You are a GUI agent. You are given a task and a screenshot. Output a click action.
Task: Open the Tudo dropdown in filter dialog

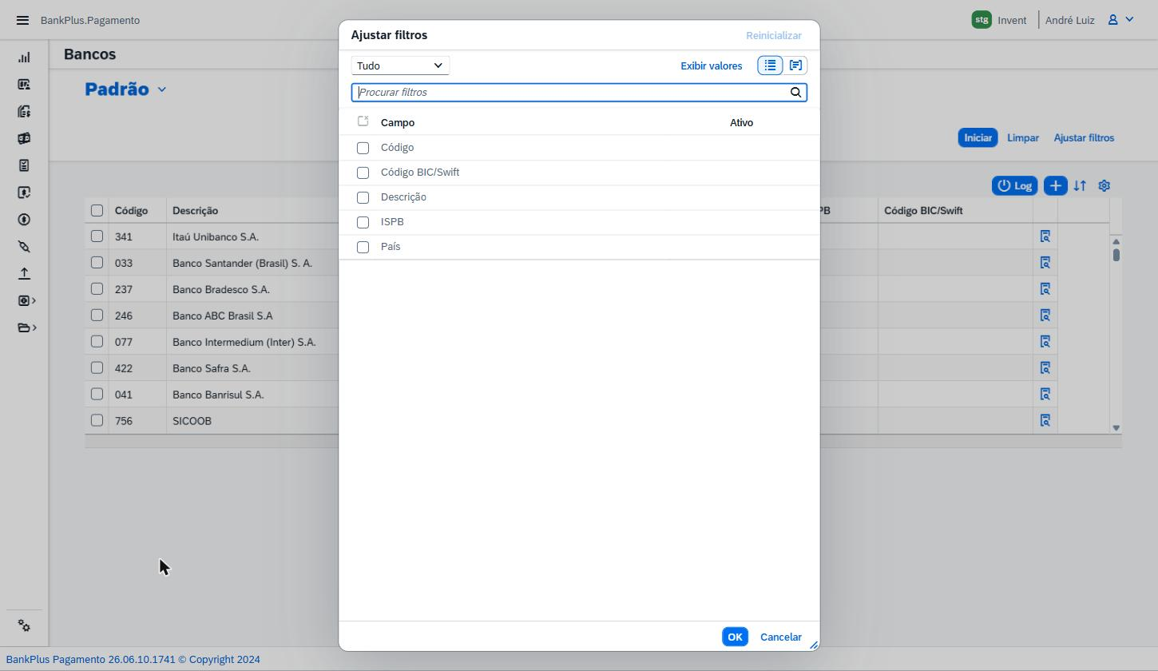400,66
